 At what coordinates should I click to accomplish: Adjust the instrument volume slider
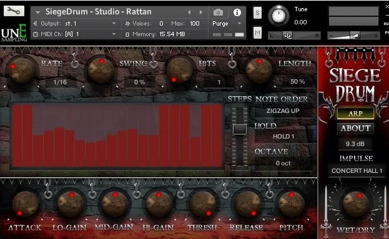(x=353, y=36)
